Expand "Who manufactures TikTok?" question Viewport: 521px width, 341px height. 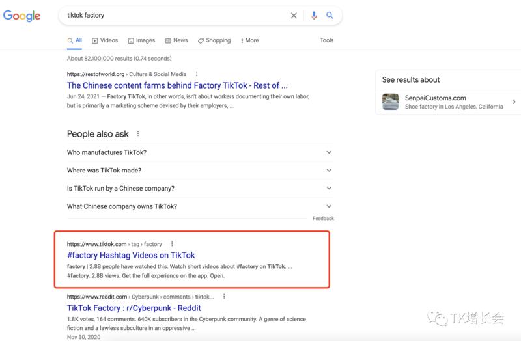coord(329,152)
